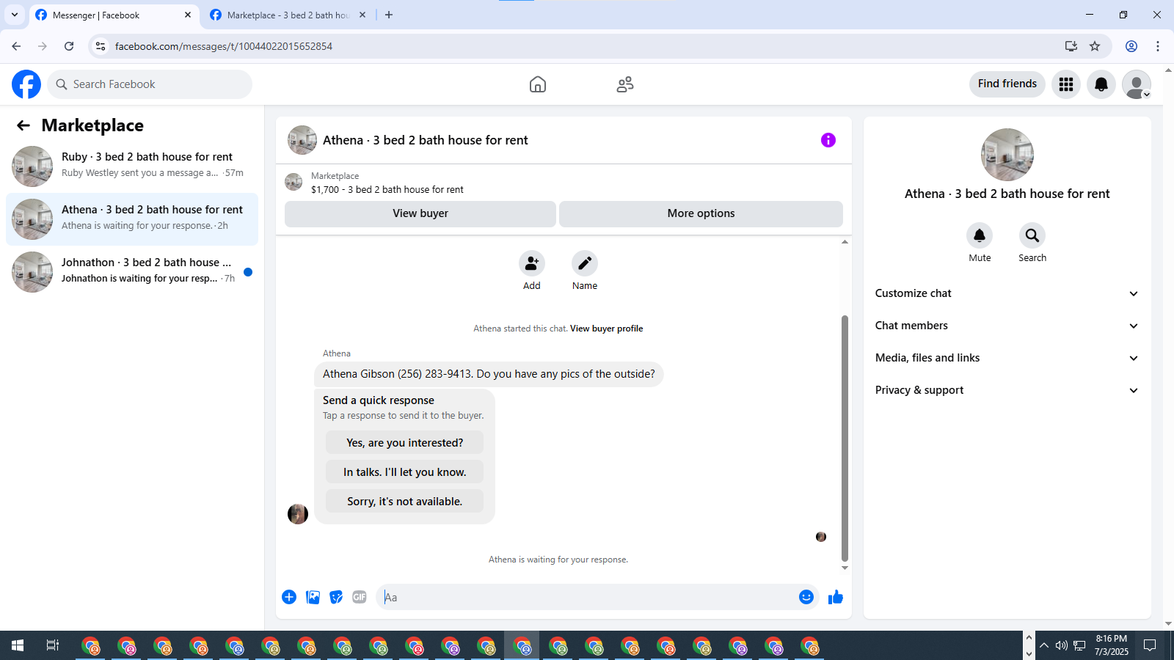Screen dimensions: 1174x660
Task: Open more actions plus icon
Action: [289, 597]
